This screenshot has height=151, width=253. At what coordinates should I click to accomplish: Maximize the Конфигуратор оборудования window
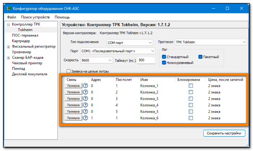(227, 8)
